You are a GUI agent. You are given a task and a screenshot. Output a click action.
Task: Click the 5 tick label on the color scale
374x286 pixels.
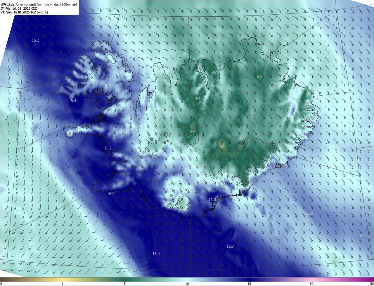coord(125,284)
